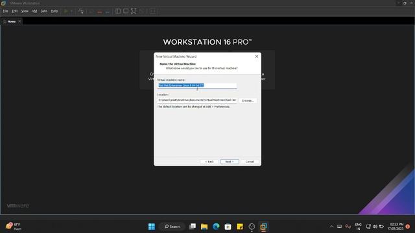Open the notification badge icon
The width and height of the screenshot is (415, 233).
pos(408,227)
